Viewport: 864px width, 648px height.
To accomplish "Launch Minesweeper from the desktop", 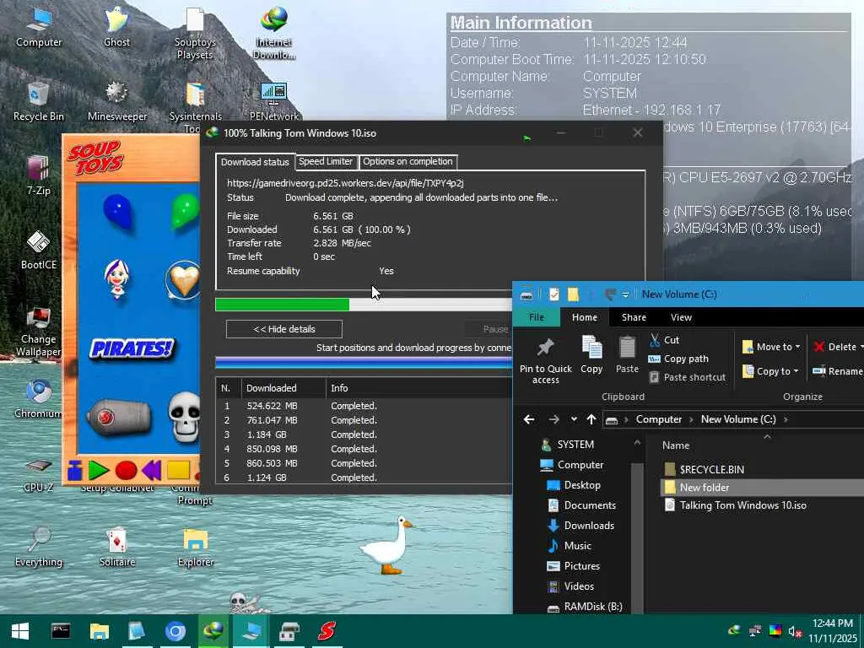I will tap(116, 101).
